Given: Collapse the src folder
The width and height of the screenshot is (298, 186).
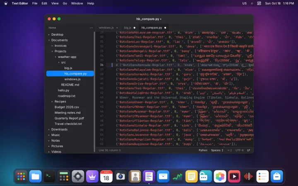Looking at the screenshot, I should [58, 62].
